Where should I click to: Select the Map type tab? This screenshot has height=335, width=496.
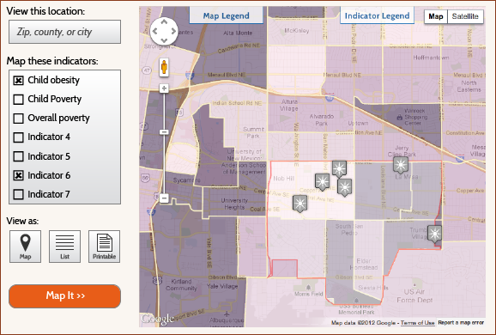point(436,16)
